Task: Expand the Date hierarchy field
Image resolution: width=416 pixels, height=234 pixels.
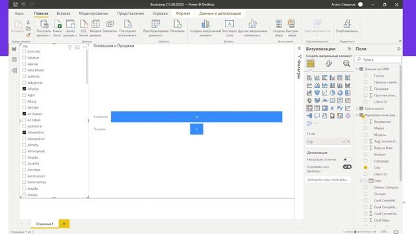Action: [361, 181]
